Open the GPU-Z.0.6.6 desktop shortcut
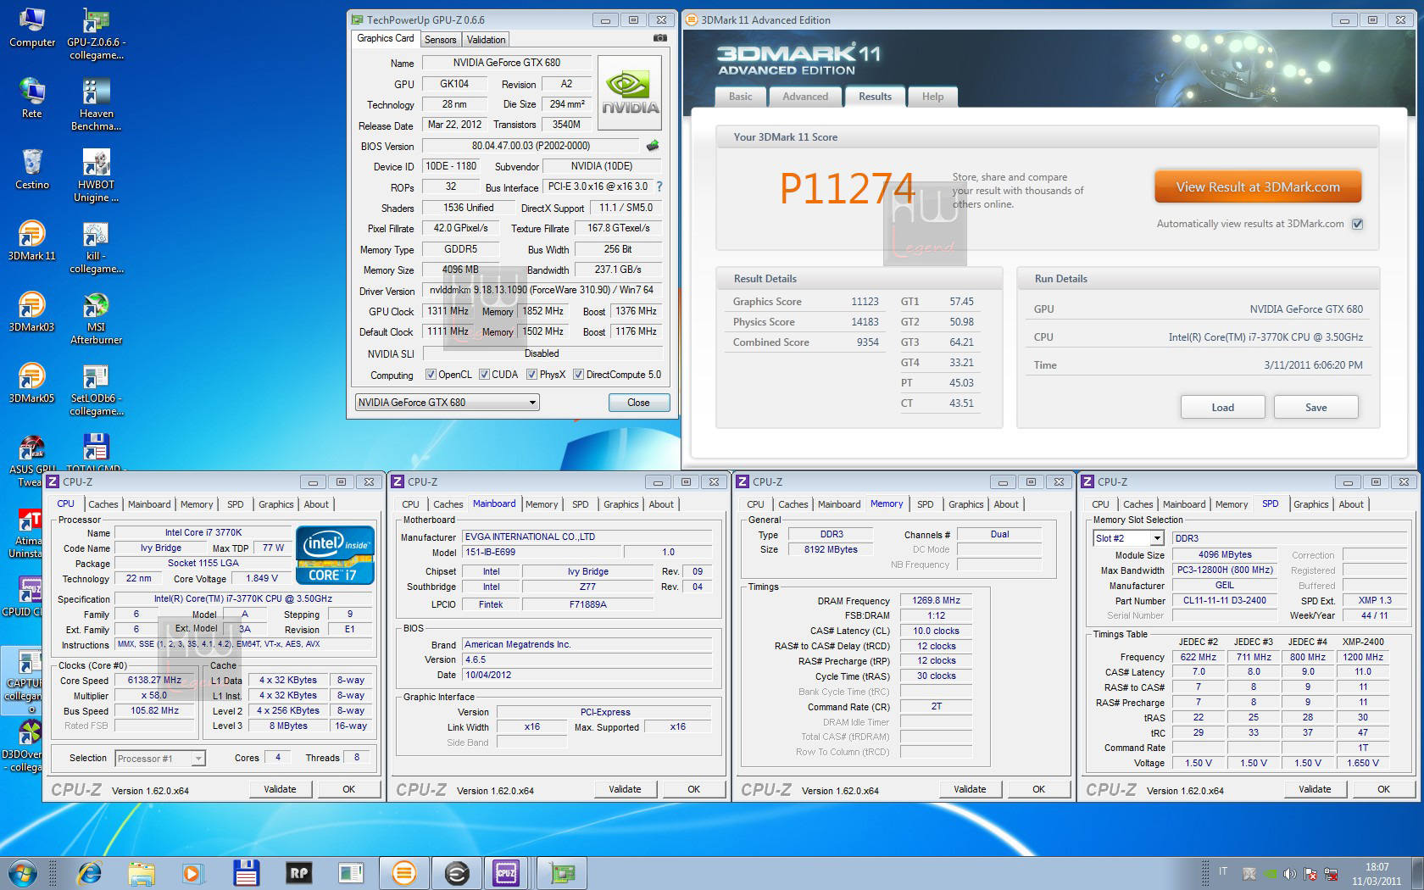 (96, 34)
